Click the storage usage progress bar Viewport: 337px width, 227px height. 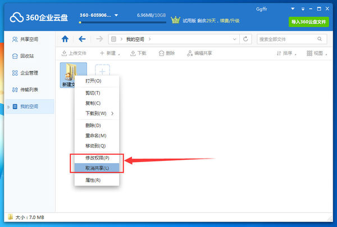point(122,22)
